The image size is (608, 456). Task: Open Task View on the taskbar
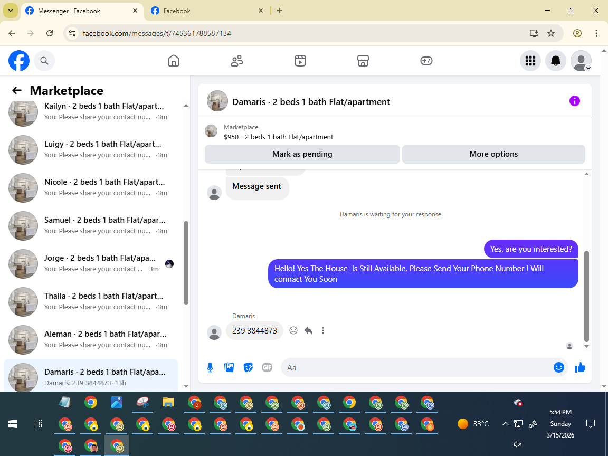(x=37, y=424)
